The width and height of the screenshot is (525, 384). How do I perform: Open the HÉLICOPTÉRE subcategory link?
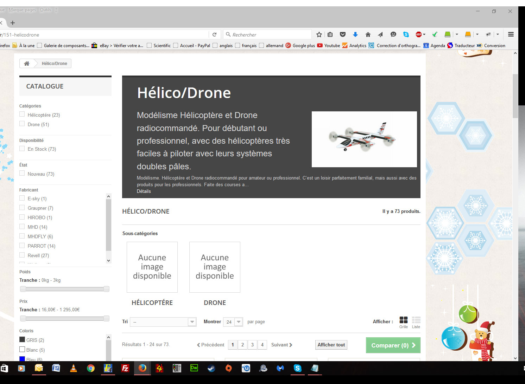[152, 303]
